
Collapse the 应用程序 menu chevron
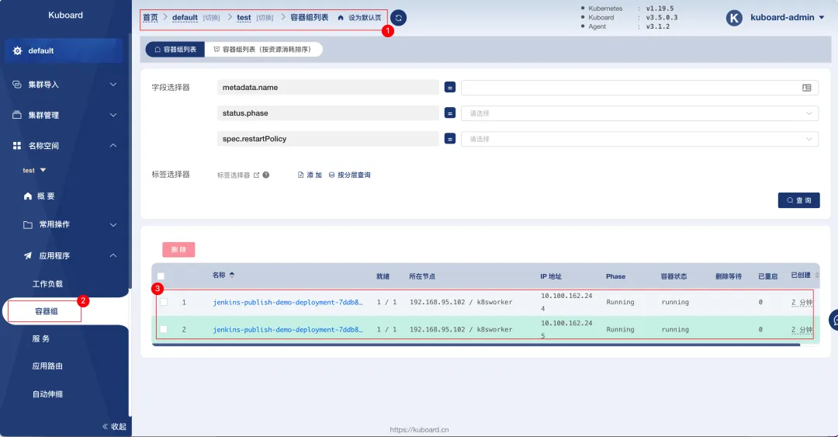pyautogui.click(x=113, y=255)
